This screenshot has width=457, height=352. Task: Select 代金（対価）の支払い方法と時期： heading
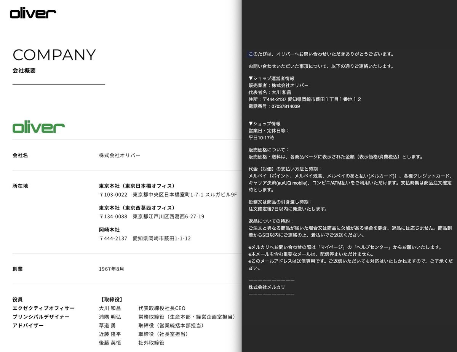pos(285,169)
